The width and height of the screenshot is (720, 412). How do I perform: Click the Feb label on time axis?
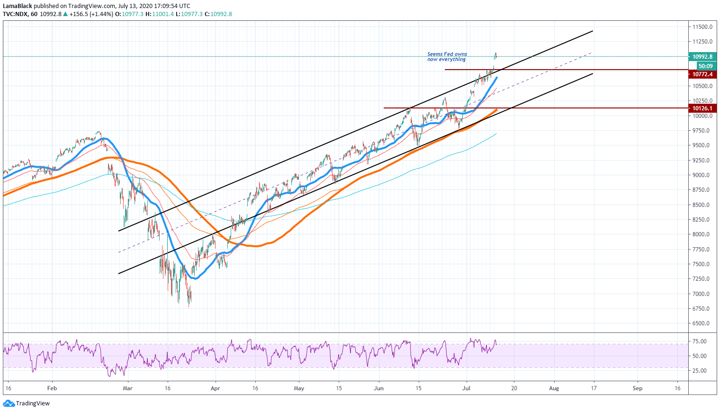point(52,388)
